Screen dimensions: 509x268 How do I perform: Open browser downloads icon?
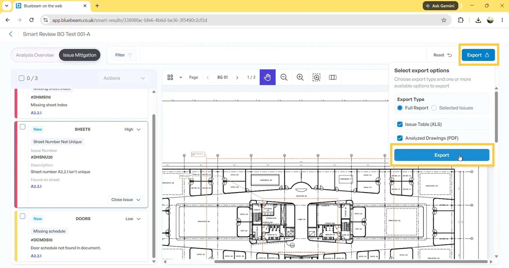coord(478,20)
